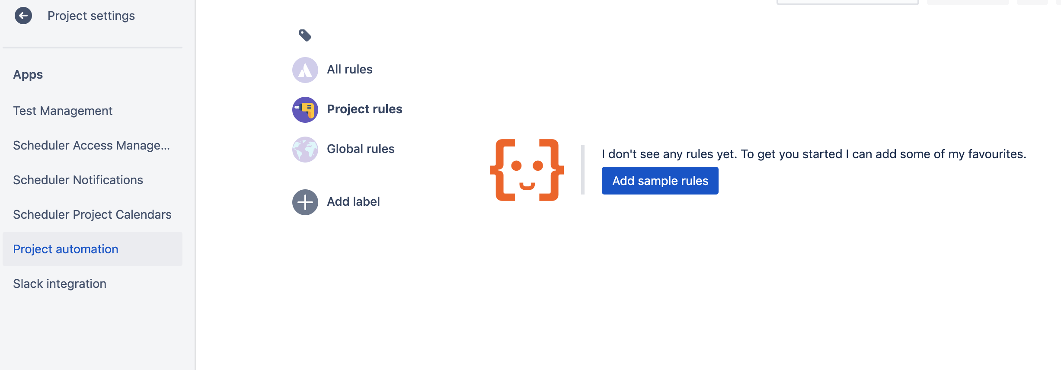
Task: Click the Project rules power drill icon
Action: [305, 109]
